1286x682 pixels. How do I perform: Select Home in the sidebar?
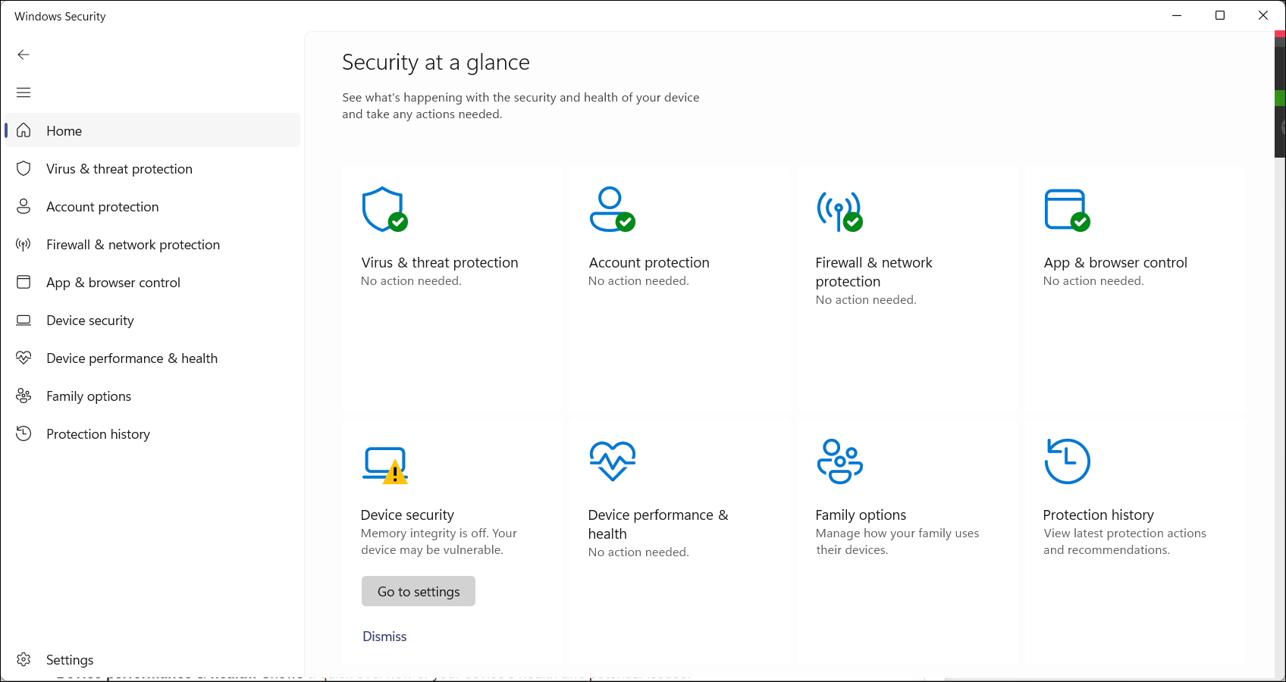(64, 131)
